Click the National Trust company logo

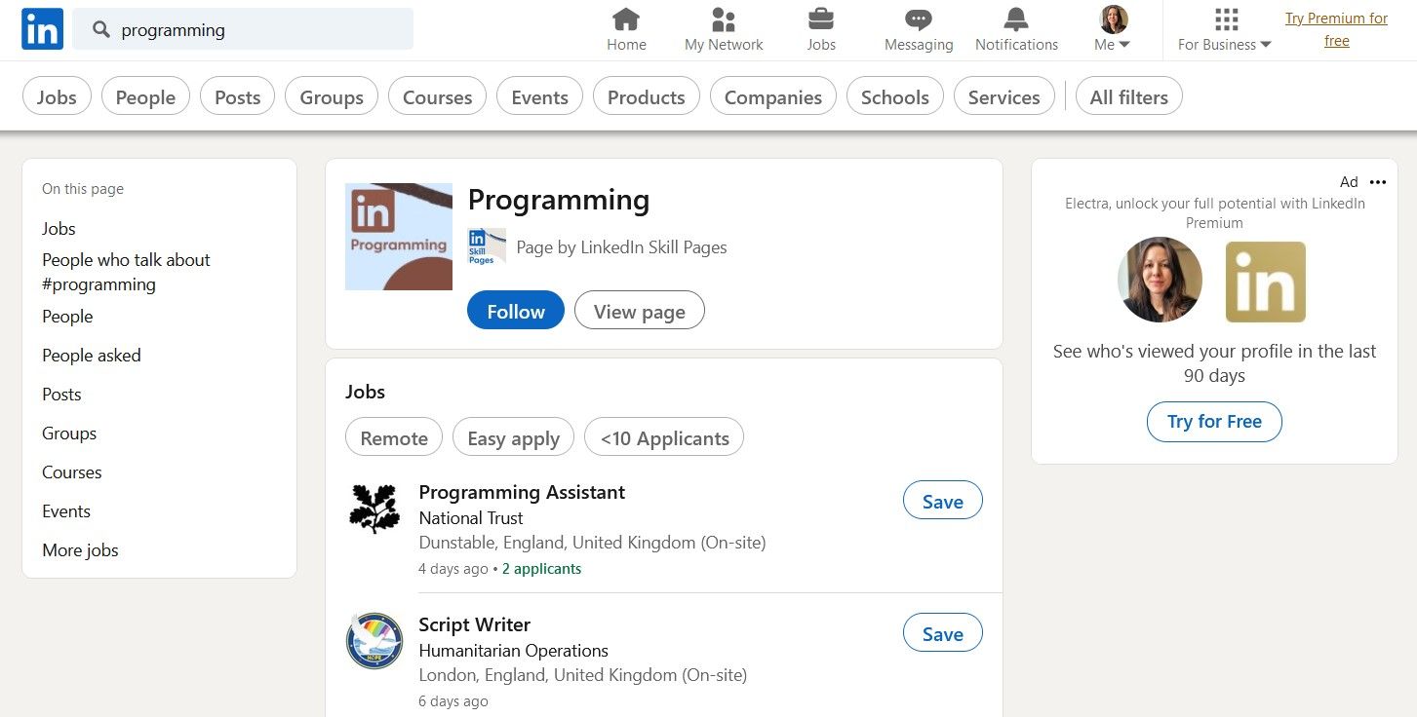coord(374,509)
